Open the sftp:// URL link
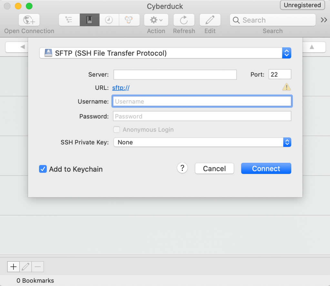The width and height of the screenshot is (330, 286). 121,88
